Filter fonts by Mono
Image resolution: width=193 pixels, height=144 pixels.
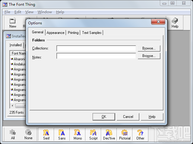coord(78,135)
